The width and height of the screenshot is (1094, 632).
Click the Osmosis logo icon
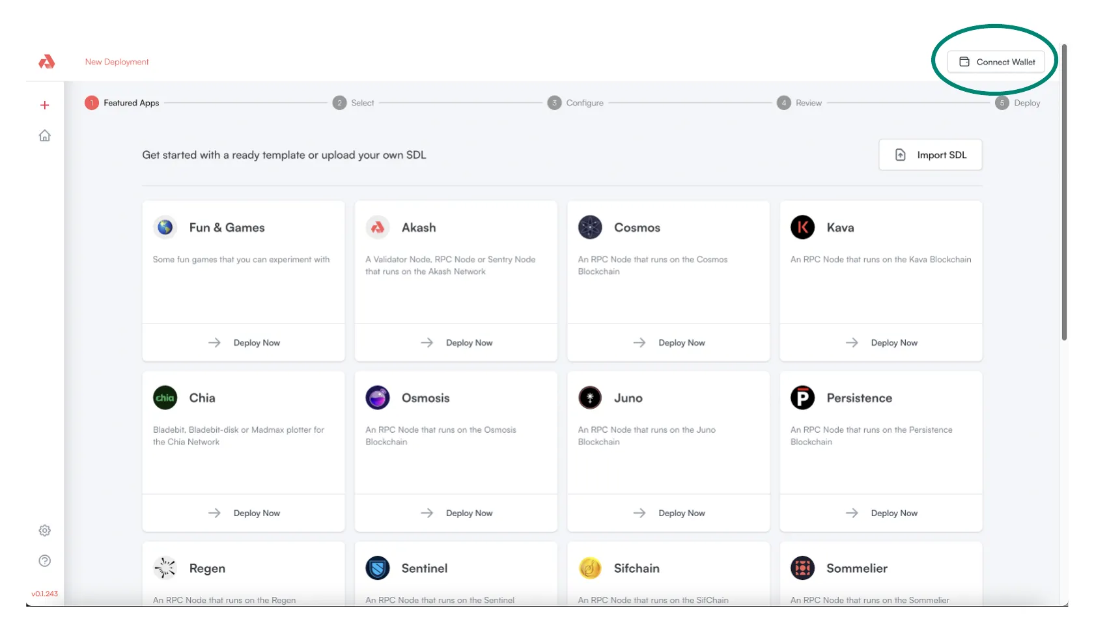click(x=378, y=398)
